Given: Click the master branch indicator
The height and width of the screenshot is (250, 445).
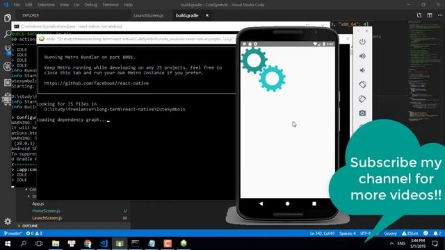Looking at the screenshot, I should pos(13,233).
